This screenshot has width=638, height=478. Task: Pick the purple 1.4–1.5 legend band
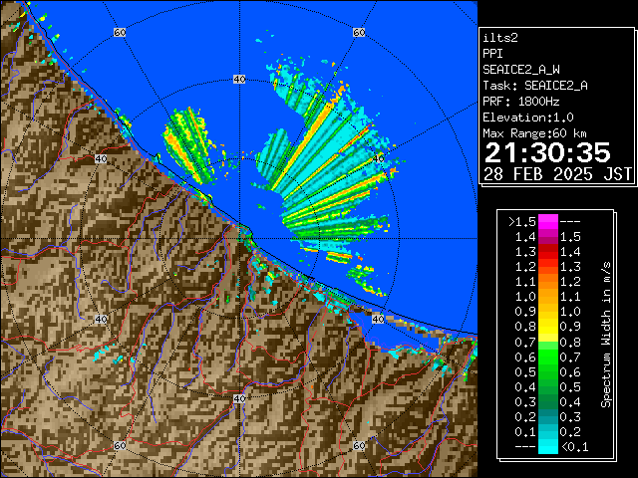[548, 237]
